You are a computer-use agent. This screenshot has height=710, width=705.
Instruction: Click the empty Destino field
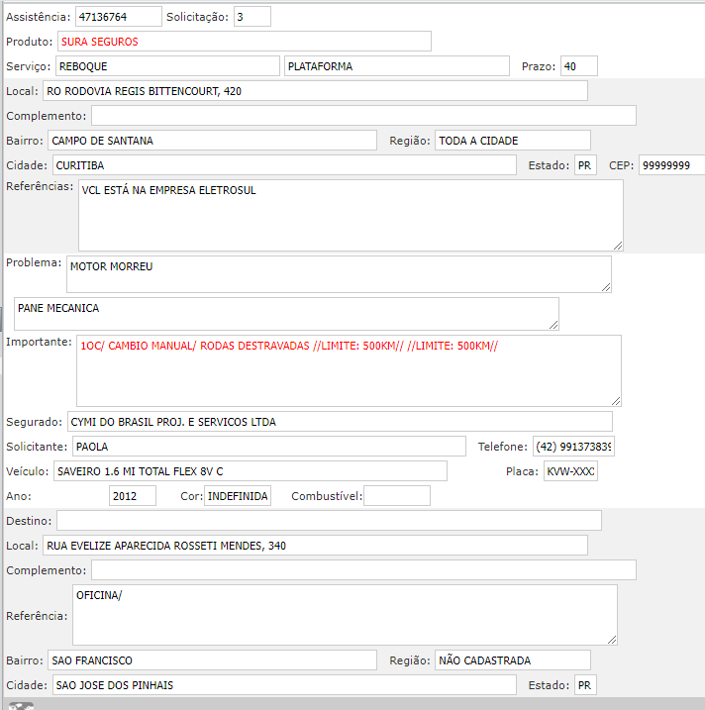[329, 521]
